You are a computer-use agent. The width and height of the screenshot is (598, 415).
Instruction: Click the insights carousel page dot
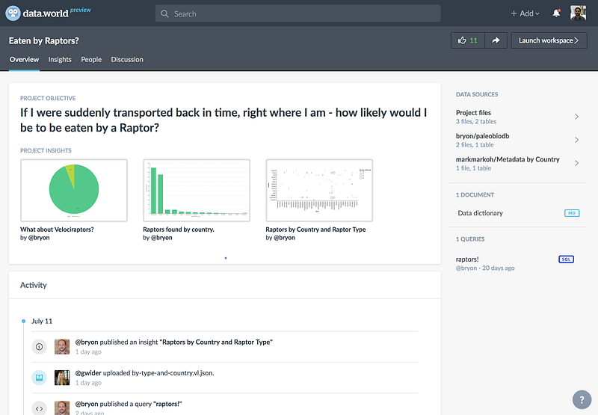click(x=226, y=258)
